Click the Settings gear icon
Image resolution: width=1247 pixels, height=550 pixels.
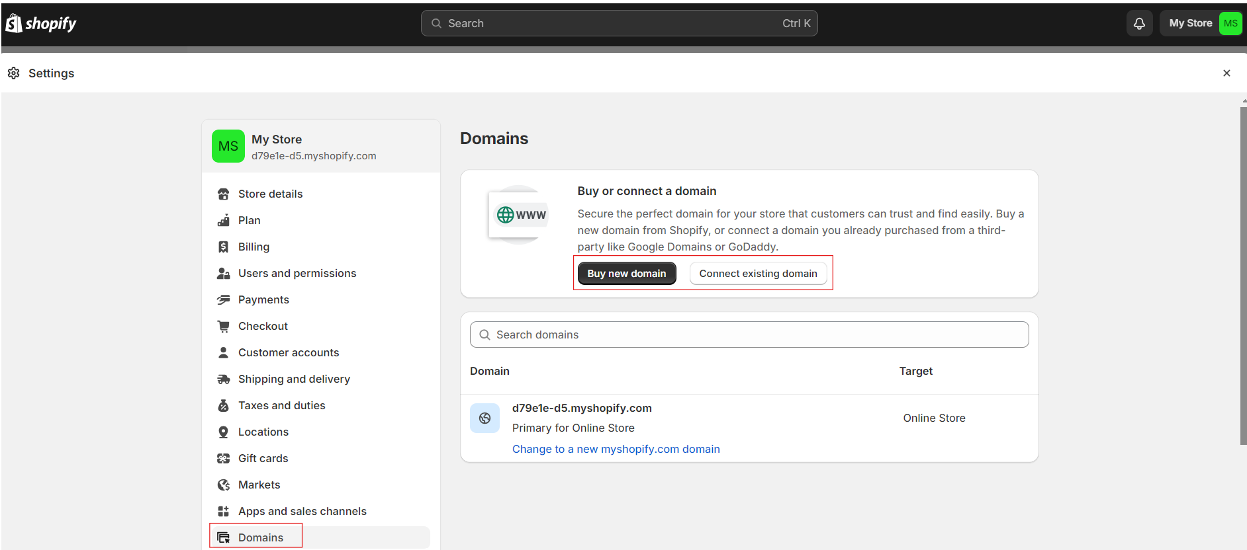(14, 73)
